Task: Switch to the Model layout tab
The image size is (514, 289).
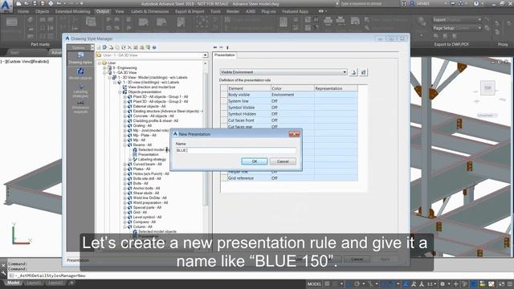Action: click(x=13, y=283)
